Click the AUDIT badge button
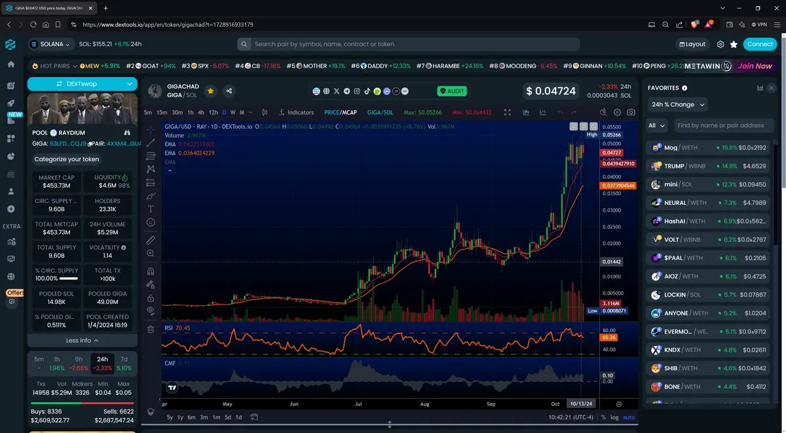The width and height of the screenshot is (786, 433). [452, 91]
